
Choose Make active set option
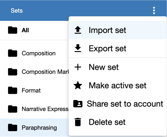[x=118, y=85]
